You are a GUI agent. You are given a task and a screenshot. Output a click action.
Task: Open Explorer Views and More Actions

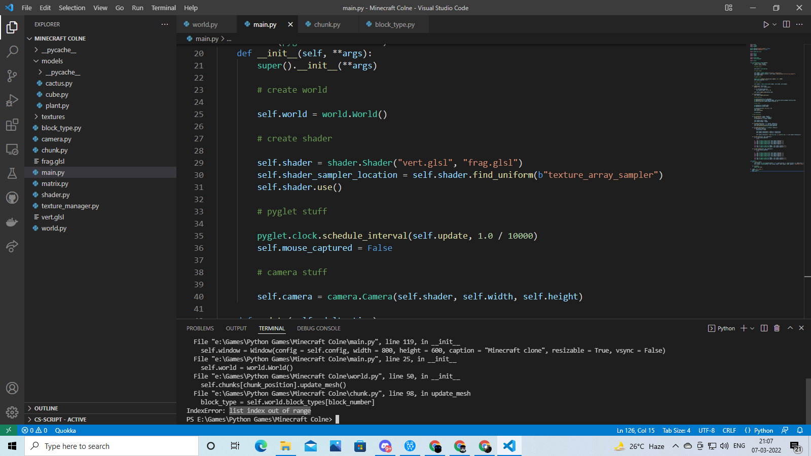pyautogui.click(x=165, y=24)
